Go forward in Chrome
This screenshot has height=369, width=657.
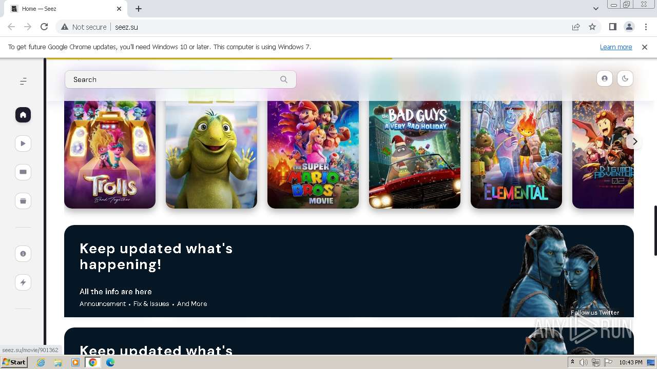tap(28, 27)
